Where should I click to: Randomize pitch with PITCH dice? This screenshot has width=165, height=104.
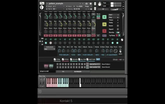tap(63, 59)
